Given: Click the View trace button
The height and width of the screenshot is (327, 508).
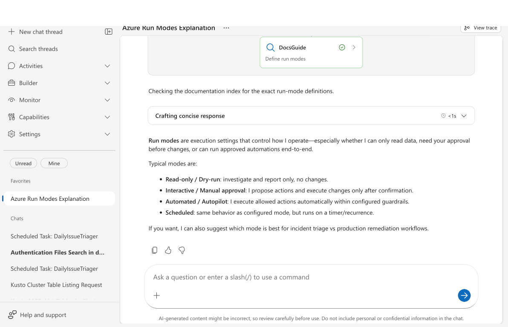Looking at the screenshot, I should click(x=481, y=28).
